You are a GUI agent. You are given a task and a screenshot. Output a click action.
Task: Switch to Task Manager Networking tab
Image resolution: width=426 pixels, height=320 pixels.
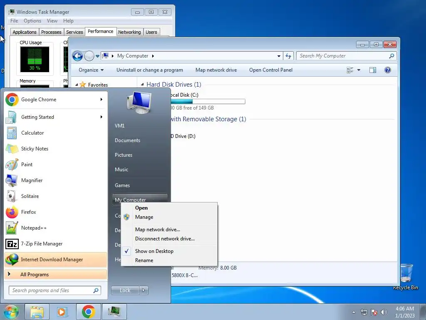[129, 32]
